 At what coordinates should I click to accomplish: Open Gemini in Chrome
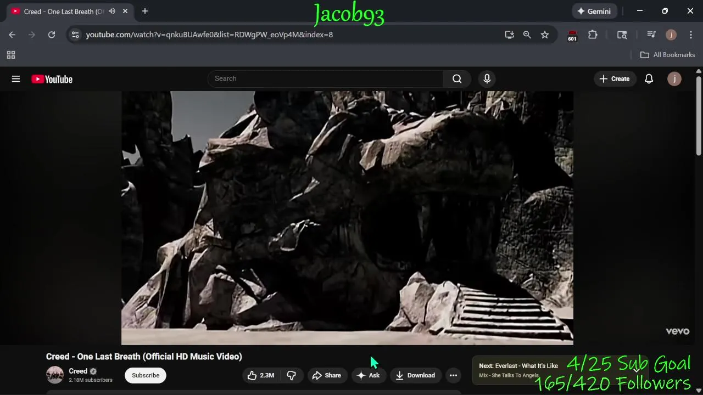(594, 11)
